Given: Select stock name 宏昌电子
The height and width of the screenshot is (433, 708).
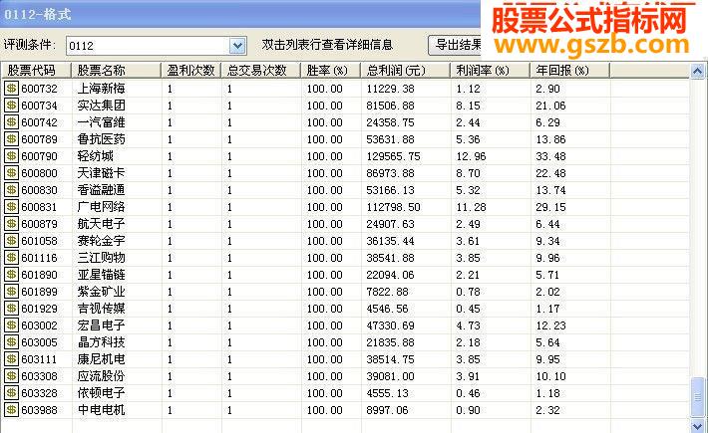Looking at the screenshot, I should tap(101, 325).
